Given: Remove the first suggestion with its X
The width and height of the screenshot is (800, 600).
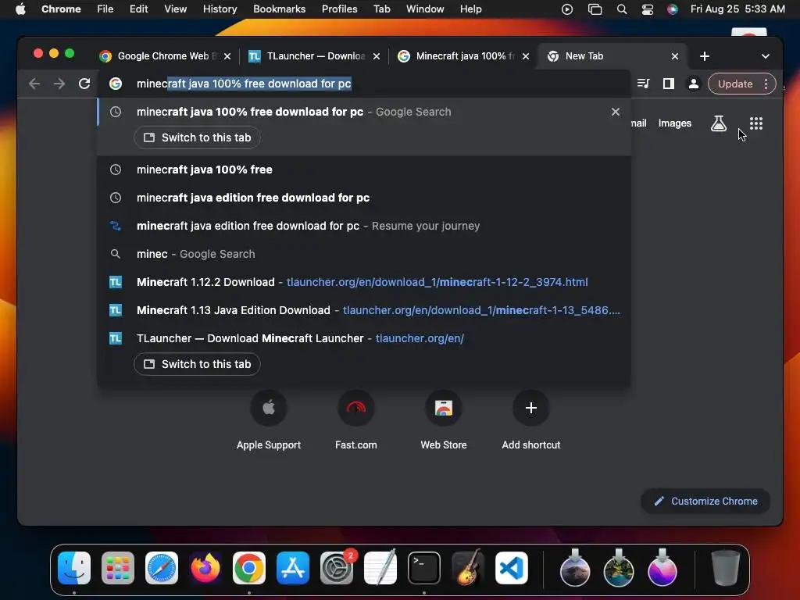Looking at the screenshot, I should coord(616,112).
